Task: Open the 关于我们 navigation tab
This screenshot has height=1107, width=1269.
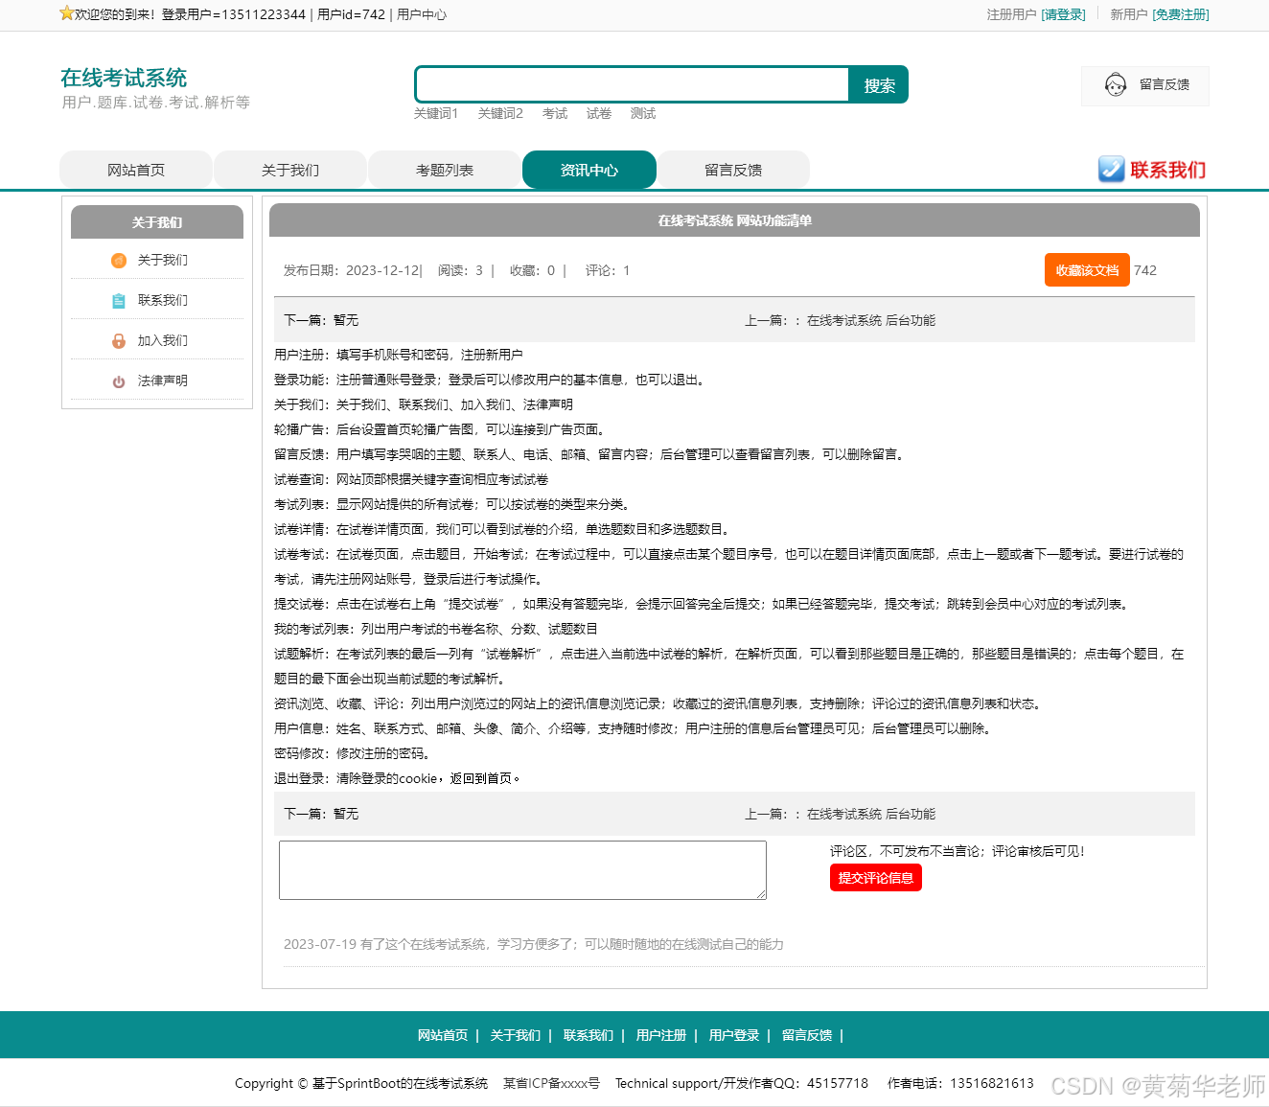Action: point(290,170)
